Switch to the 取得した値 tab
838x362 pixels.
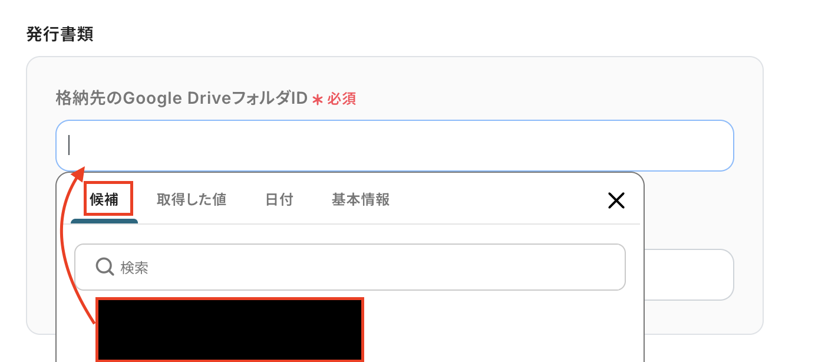click(192, 200)
